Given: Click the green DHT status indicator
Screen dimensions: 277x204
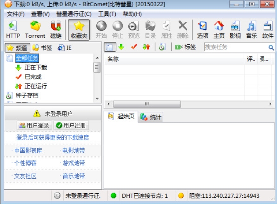Looking at the screenshot, I should coord(113,195).
